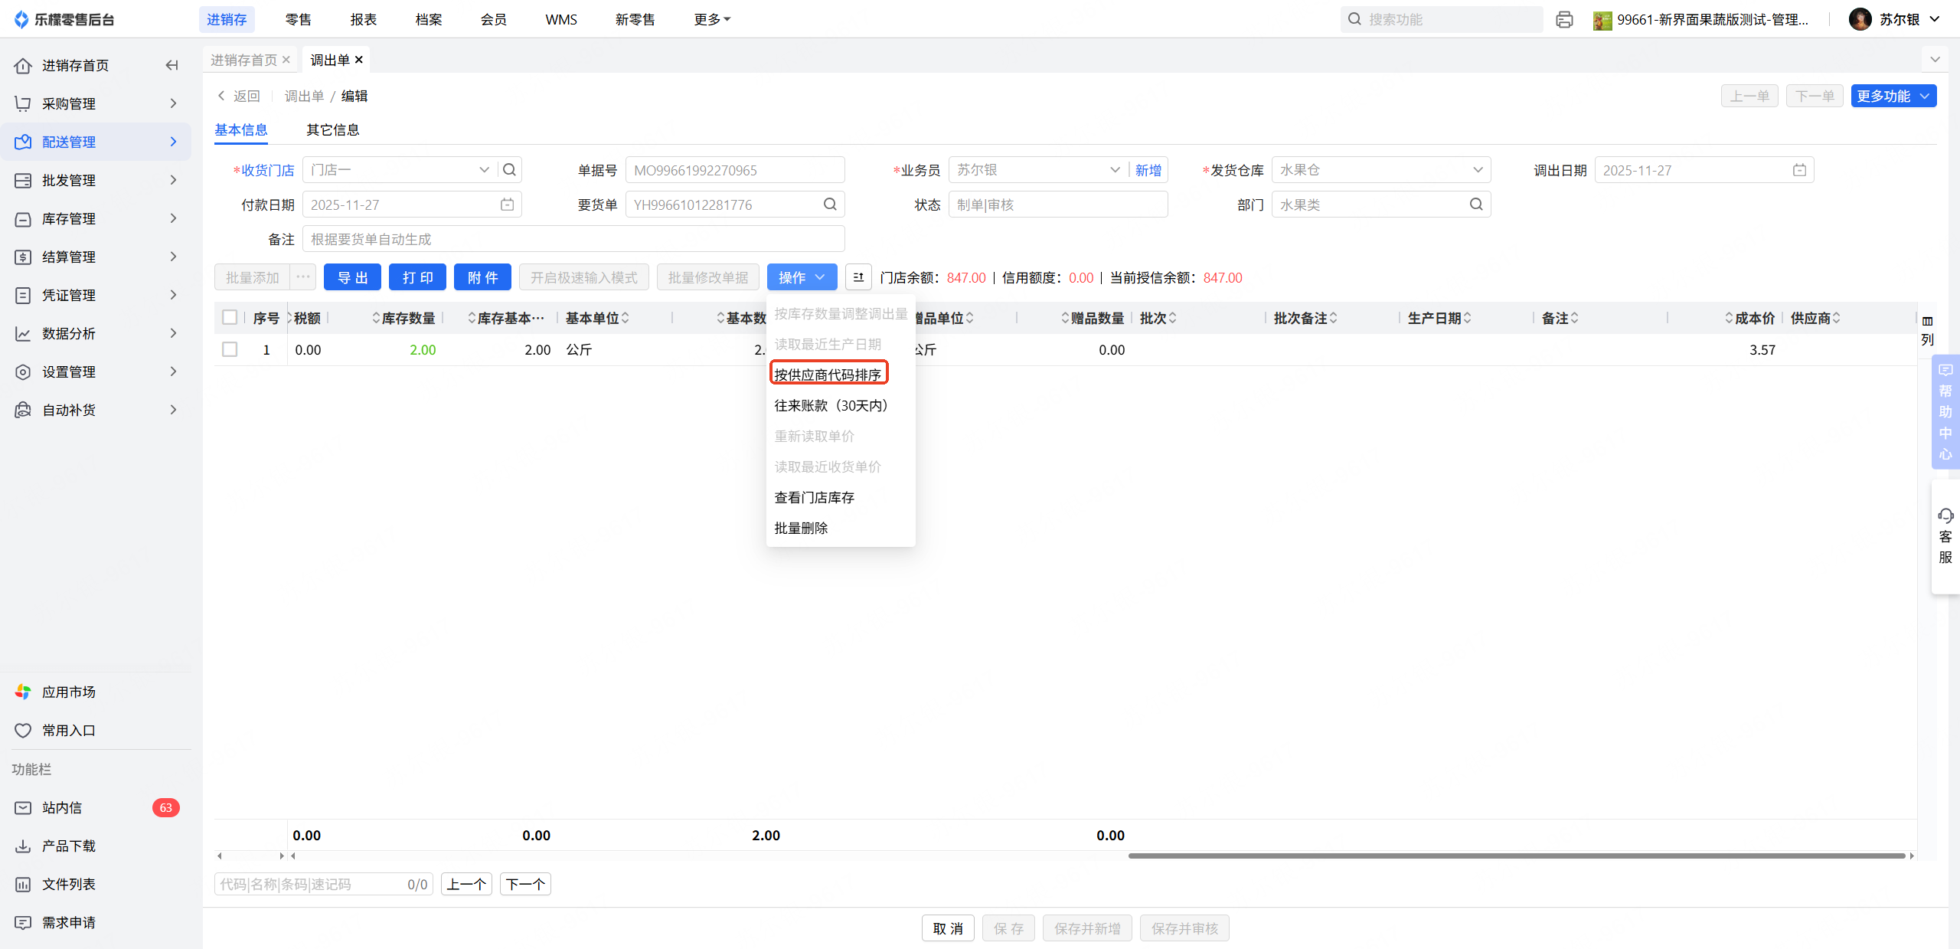Select 按供应商代码排序 menu item
The image size is (1960, 949).
(828, 374)
